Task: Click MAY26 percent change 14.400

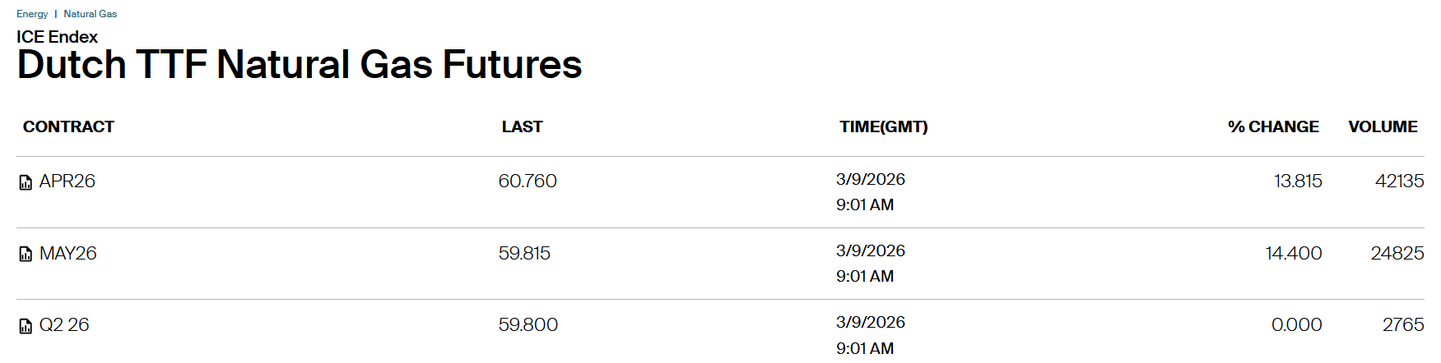Action: point(1293,253)
